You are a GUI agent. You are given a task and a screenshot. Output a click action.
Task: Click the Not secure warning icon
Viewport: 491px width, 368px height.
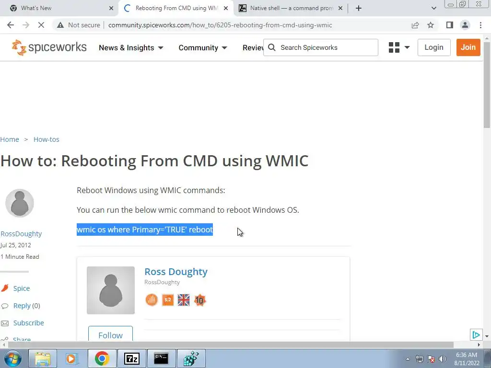(60, 25)
